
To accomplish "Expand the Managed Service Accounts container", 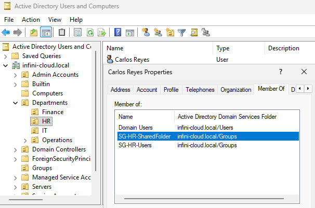I will pos(16,178).
